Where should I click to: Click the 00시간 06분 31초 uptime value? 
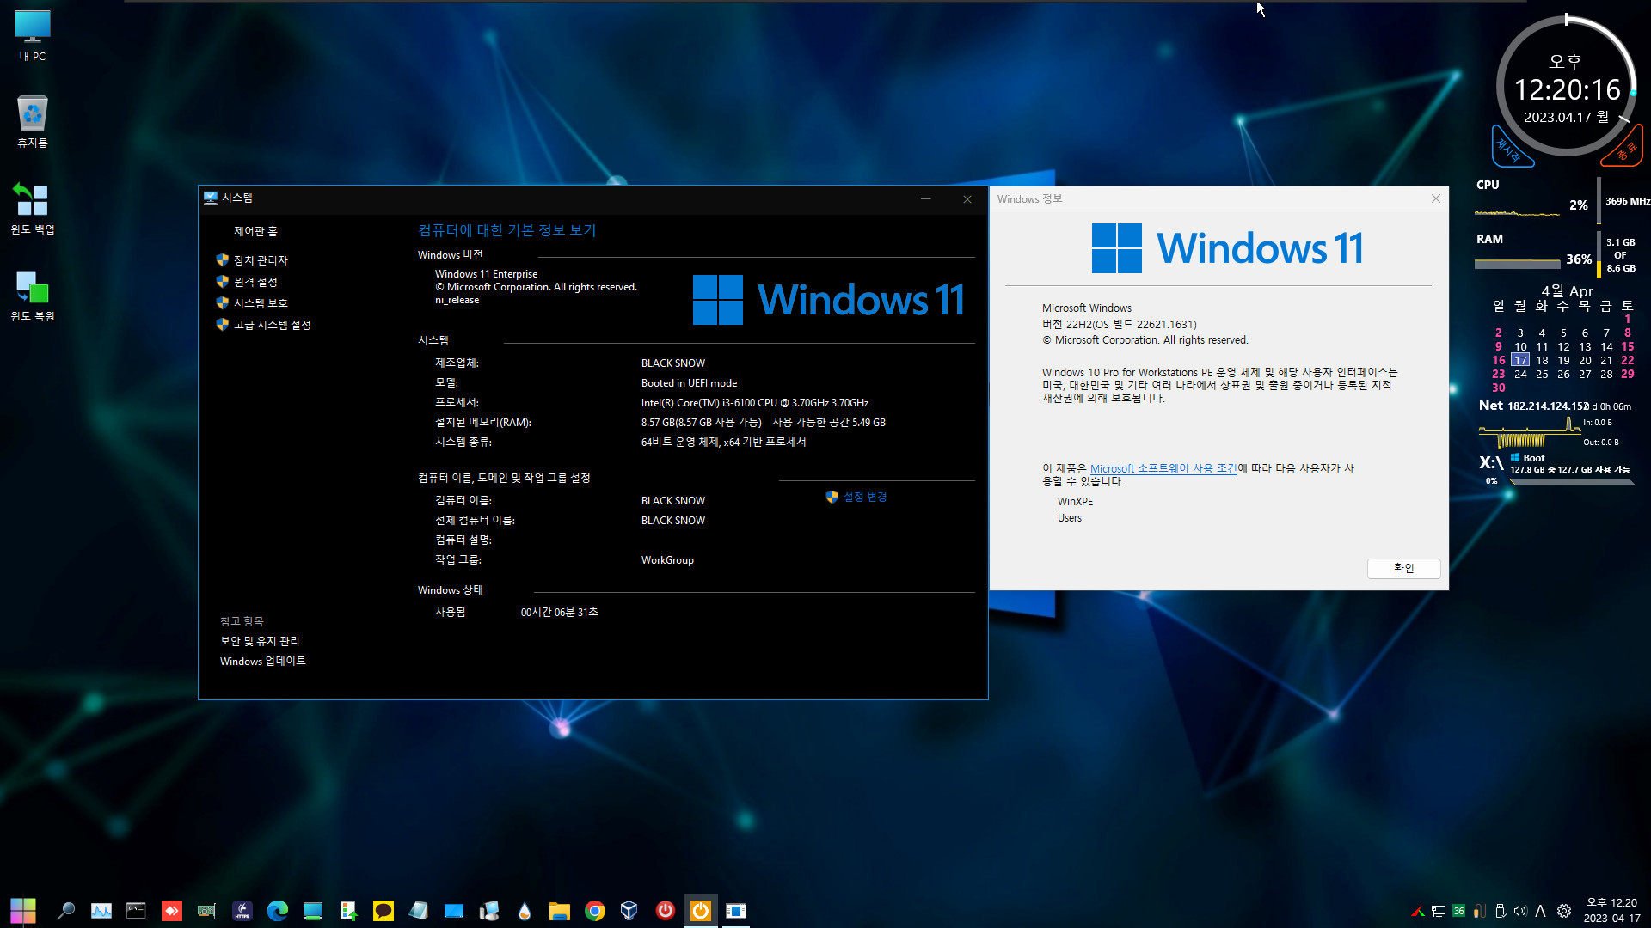(x=559, y=613)
